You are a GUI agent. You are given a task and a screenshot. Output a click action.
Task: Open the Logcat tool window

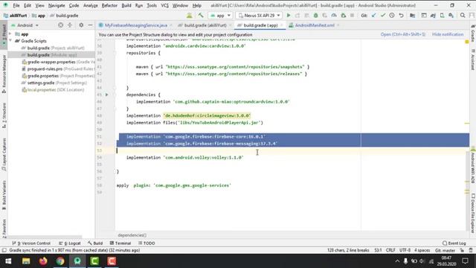point(70,243)
